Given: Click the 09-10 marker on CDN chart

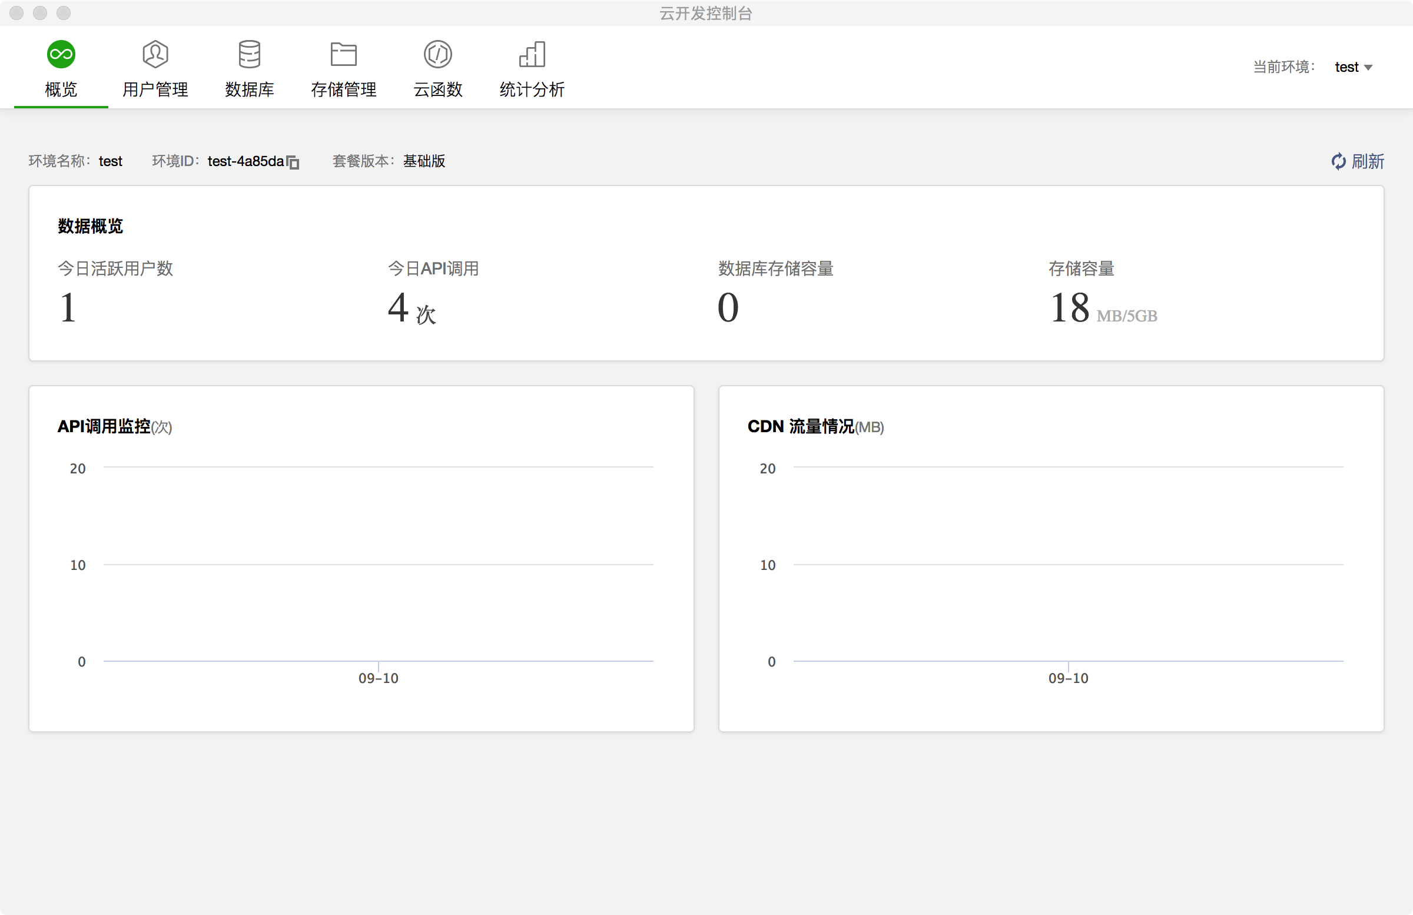Looking at the screenshot, I should tap(1068, 678).
